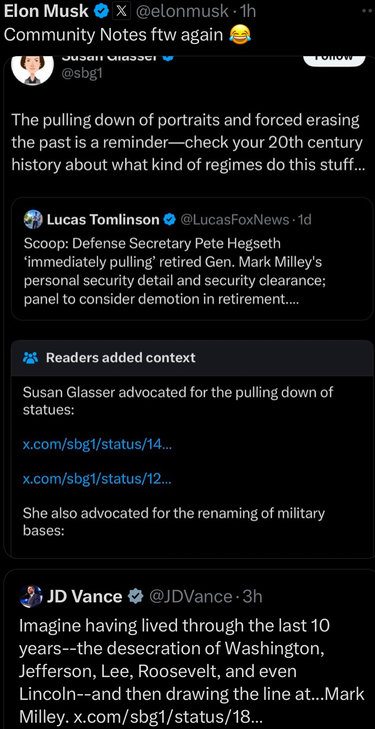This screenshot has height=729, width=375.
Task: Open the x.com/sbg1/status/18... link in Vance post
Action: (168, 716)
